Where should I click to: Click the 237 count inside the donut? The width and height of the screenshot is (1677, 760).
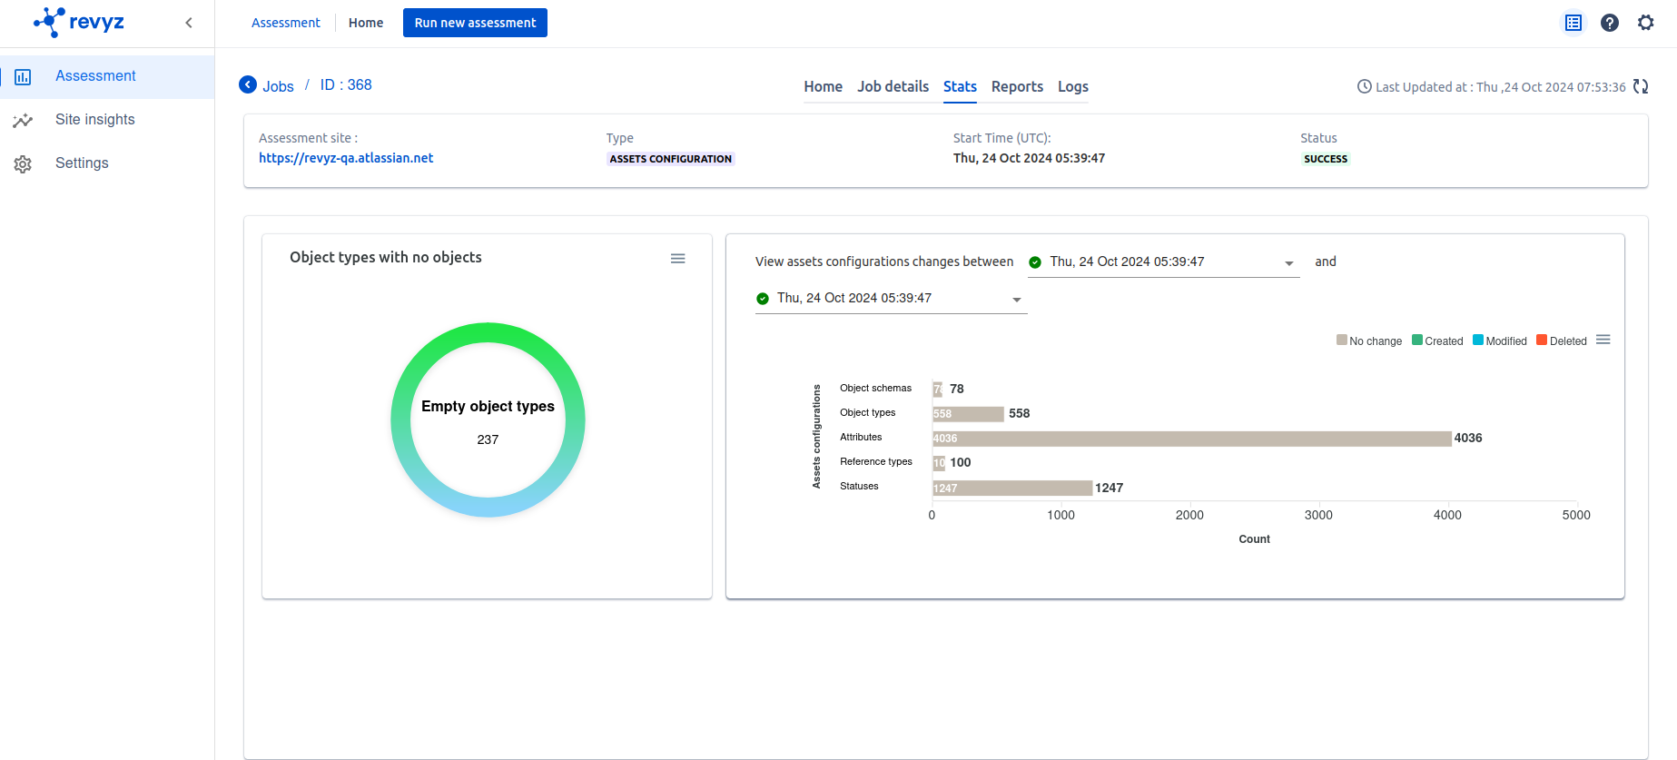[488, 439]
